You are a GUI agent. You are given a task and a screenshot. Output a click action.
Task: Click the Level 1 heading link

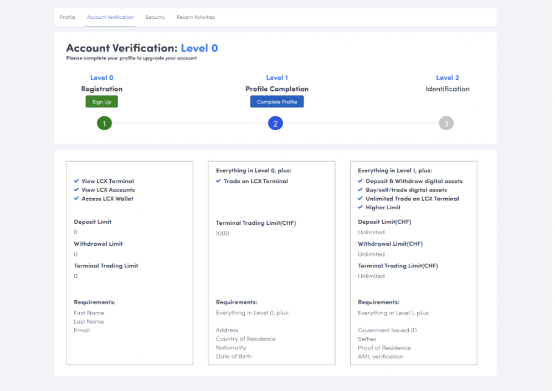pos(277,78)
